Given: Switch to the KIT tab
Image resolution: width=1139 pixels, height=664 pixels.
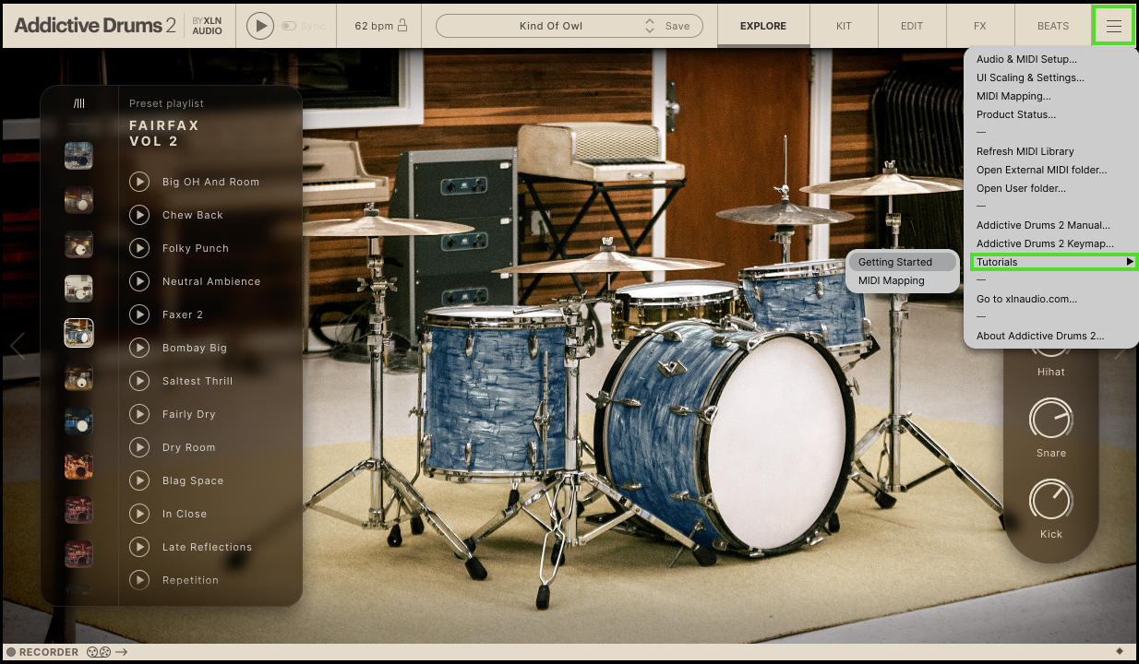Looking at the screenshot, I should 844,26.
